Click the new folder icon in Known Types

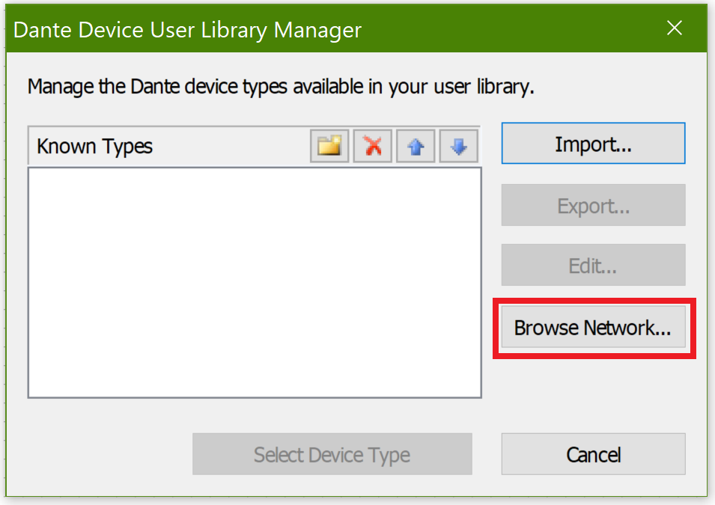point(329,147)
